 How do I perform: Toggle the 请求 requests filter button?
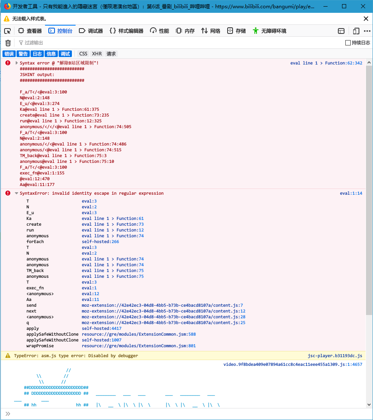click(x=111, y=54)
